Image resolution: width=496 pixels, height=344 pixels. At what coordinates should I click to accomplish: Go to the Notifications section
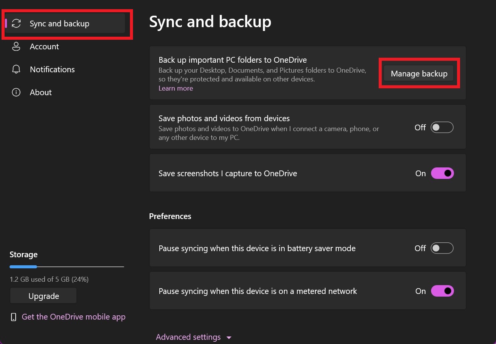click(x=52, y=70)
